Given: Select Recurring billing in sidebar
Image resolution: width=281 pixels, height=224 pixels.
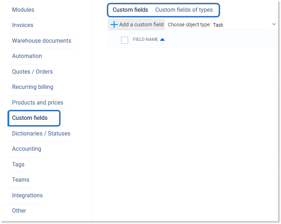Looking at the screenshot, I should pyautogui.click(x=33, y=87).
